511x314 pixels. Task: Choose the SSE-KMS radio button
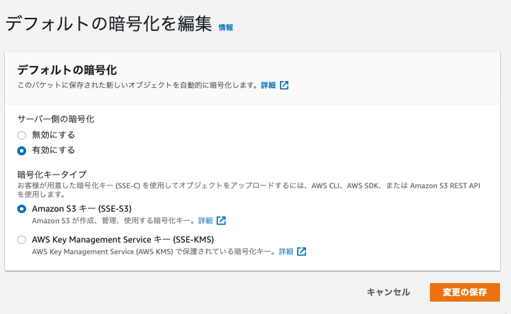coord(21,240)
